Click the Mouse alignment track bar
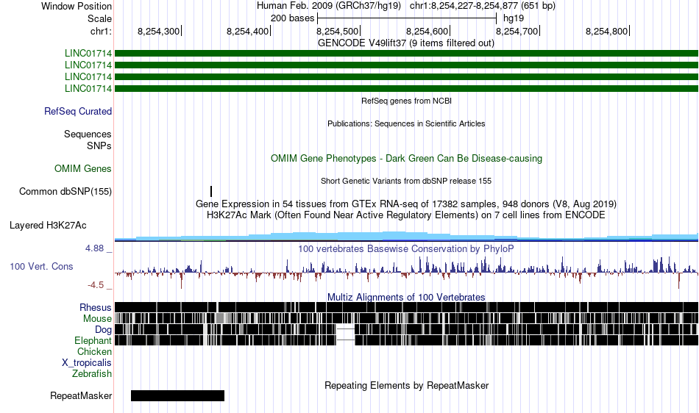The image size is (699, 413). click(x=407, y=318)
